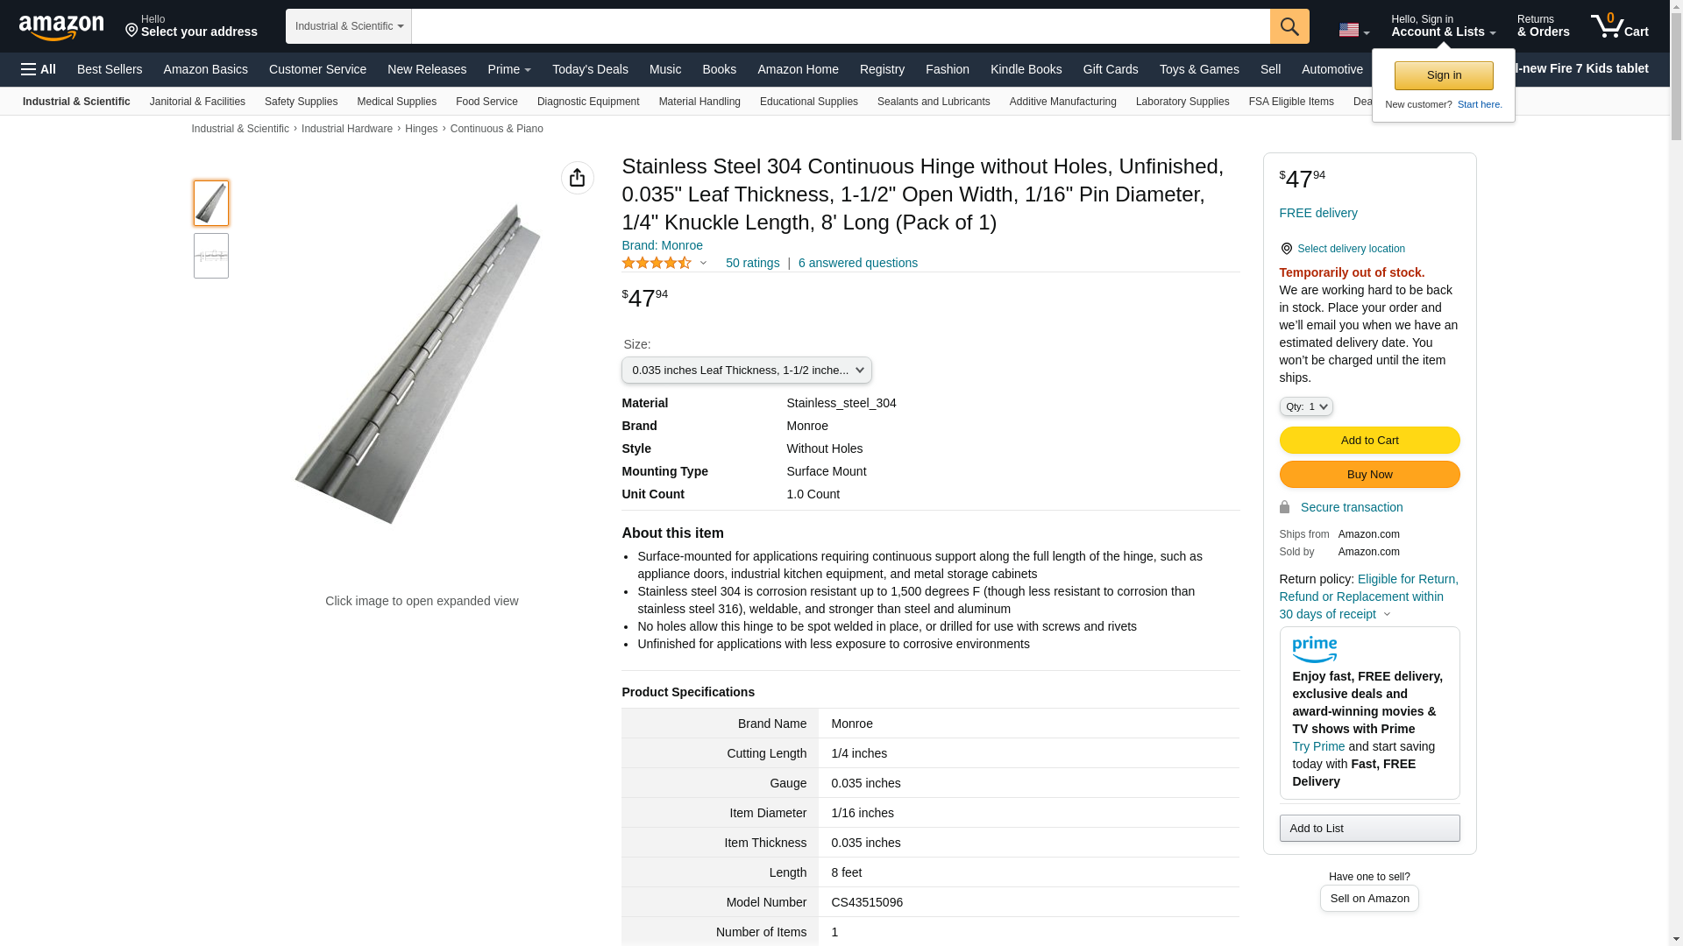The height and width of the screenshot is (946, 1683).
Task: Click the star rating icons
Action: [657, 263]
